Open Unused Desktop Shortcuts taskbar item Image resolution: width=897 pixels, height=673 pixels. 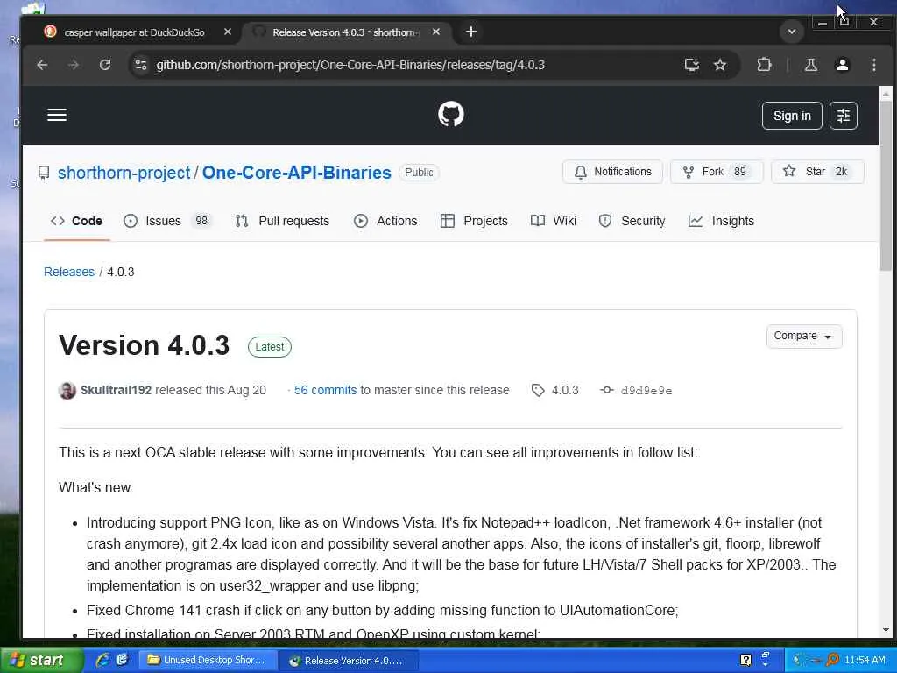coord(207,661)
